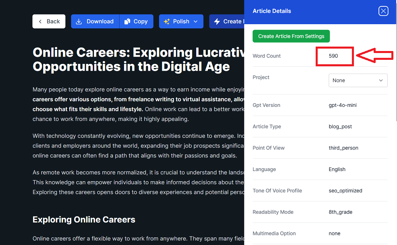Expand the Polish options chevron
Viewport: 397px width, 245px height.
[x=196, y=22]
